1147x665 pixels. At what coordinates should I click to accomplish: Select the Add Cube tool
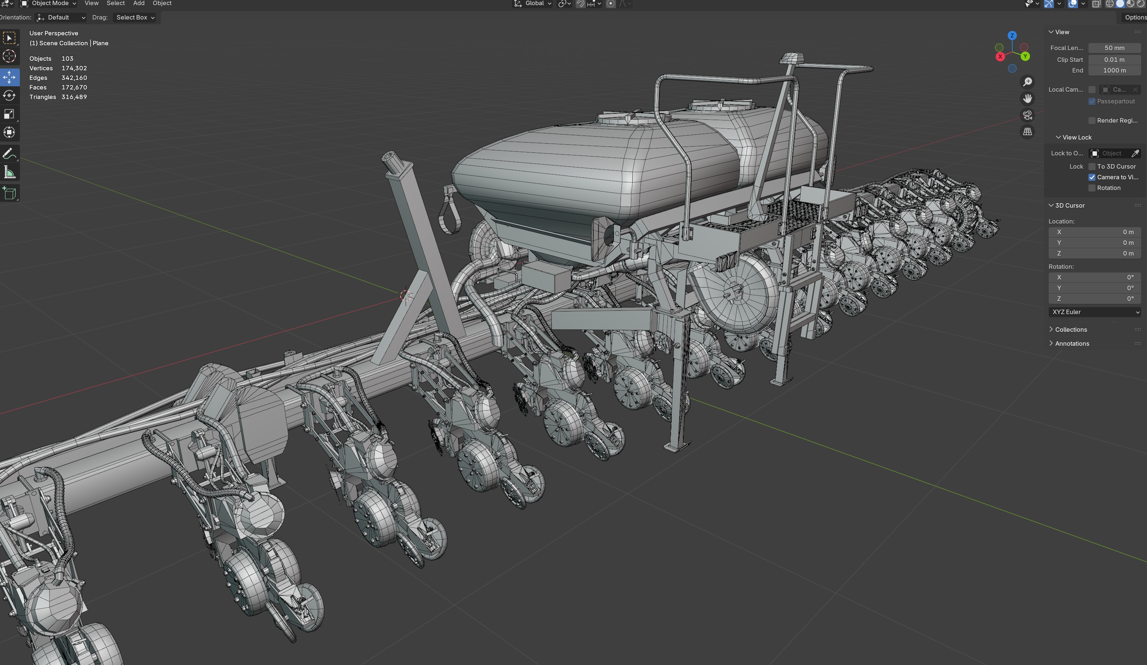coord(9,193)
